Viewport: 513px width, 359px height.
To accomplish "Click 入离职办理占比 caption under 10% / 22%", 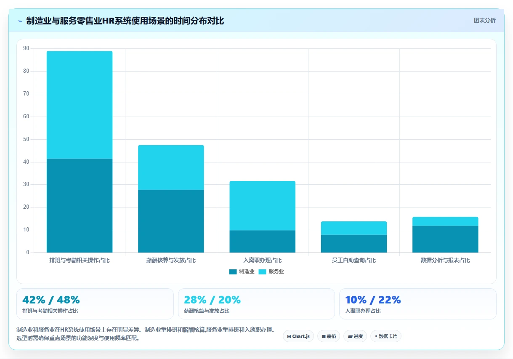I will 363,311.
